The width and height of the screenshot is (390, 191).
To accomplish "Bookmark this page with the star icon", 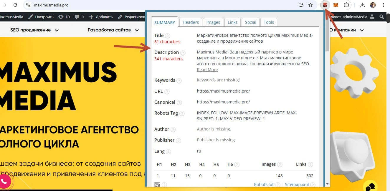I will pos(310,5).
